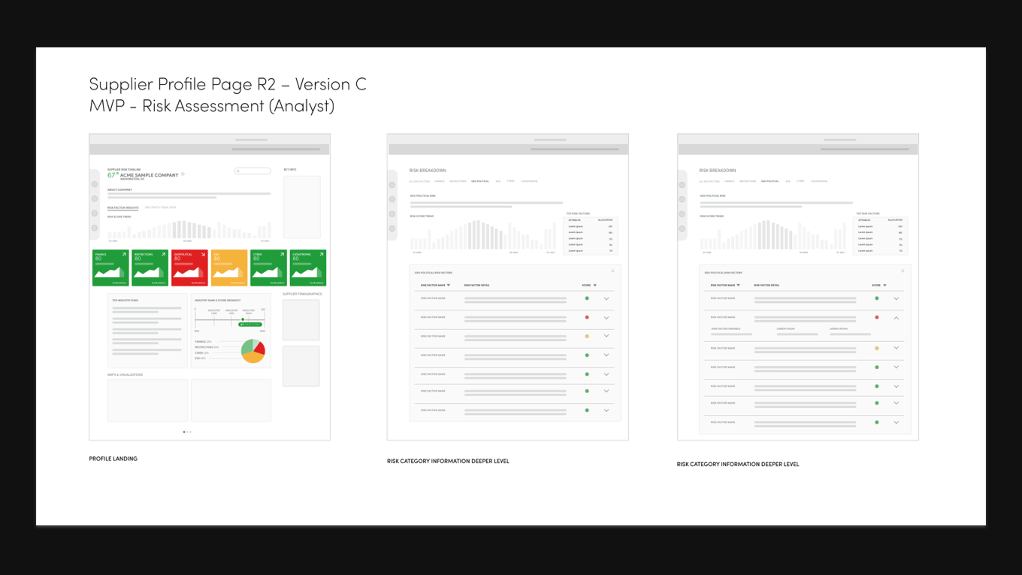Click top sidebar circle in Profile Landing
Viewport: 1022px width, 575px height.
95,184
